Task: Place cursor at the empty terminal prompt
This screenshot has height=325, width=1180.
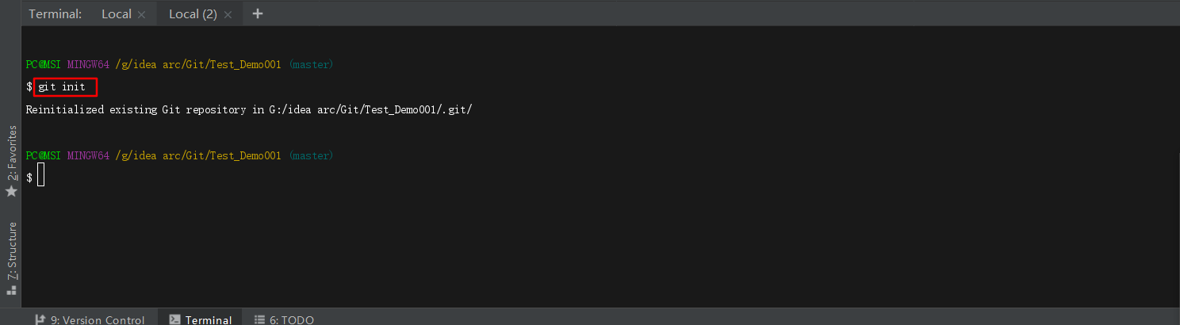Action: point(40,177)
